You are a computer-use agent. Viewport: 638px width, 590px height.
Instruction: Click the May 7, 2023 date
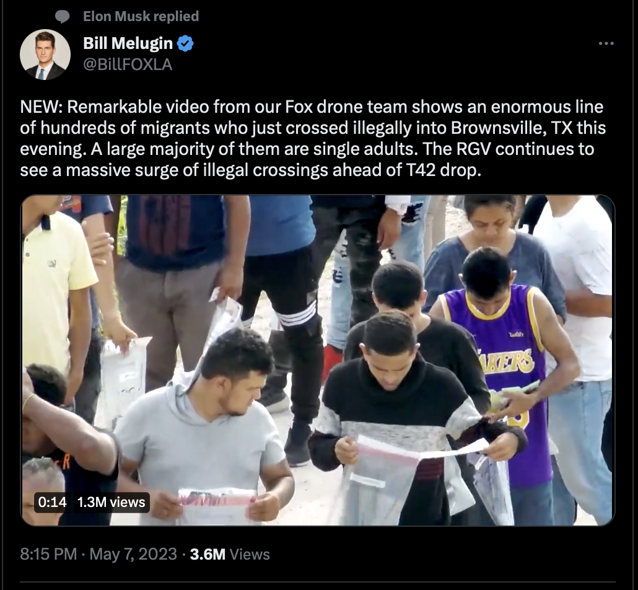[x=133, y=554]
